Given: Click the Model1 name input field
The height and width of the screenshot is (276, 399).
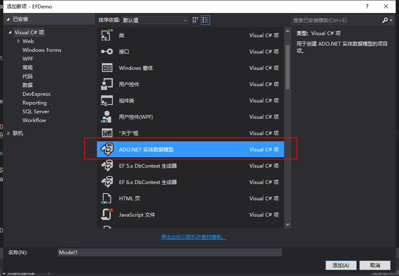Looking at the screenshot, I should 170,252.
